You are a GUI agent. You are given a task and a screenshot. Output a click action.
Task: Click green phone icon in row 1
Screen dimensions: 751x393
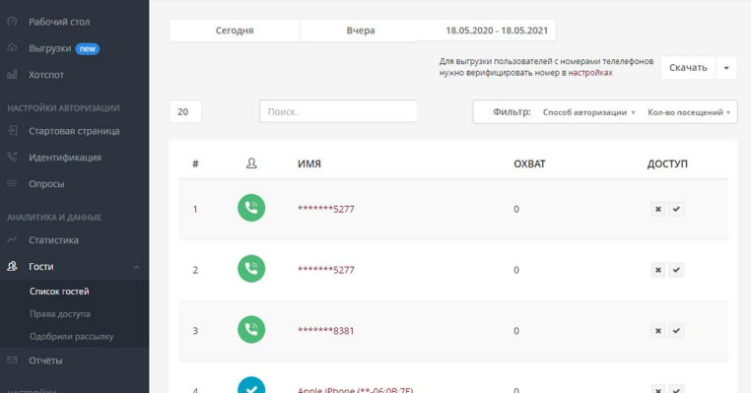(x=251, y=208)
